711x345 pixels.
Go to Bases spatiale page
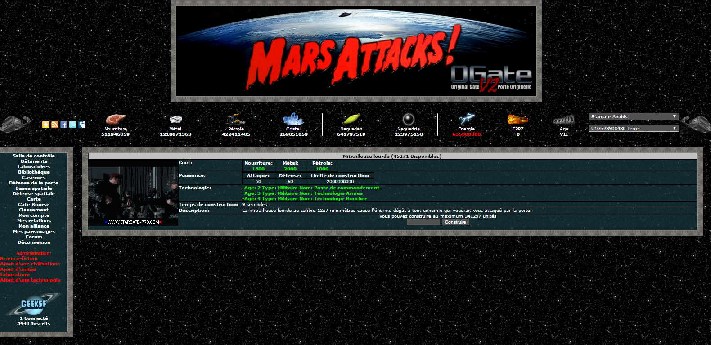(x=34, y=188)
